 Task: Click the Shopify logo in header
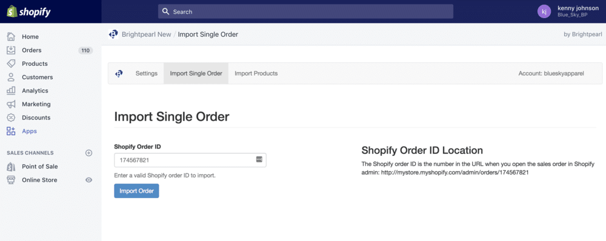[x=28, y=11]
